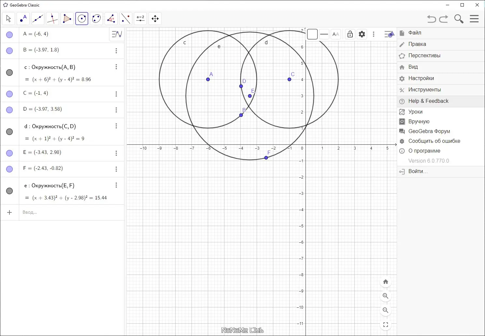This screenshot has height=336, width=485.
Task: Zoom in on the graphics view
Action: [x=386, y=296]
